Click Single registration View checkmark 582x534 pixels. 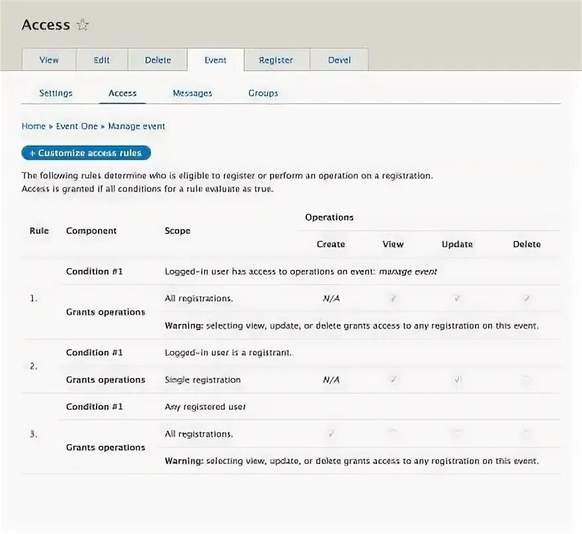coord(393,379)
